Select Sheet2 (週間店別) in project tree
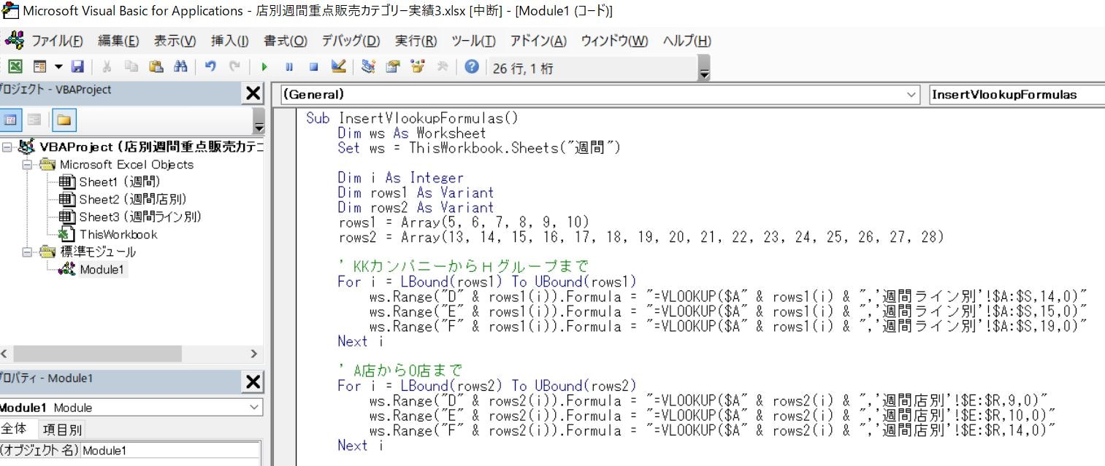Screen dimensions: 1105x466 coord(133,199)
